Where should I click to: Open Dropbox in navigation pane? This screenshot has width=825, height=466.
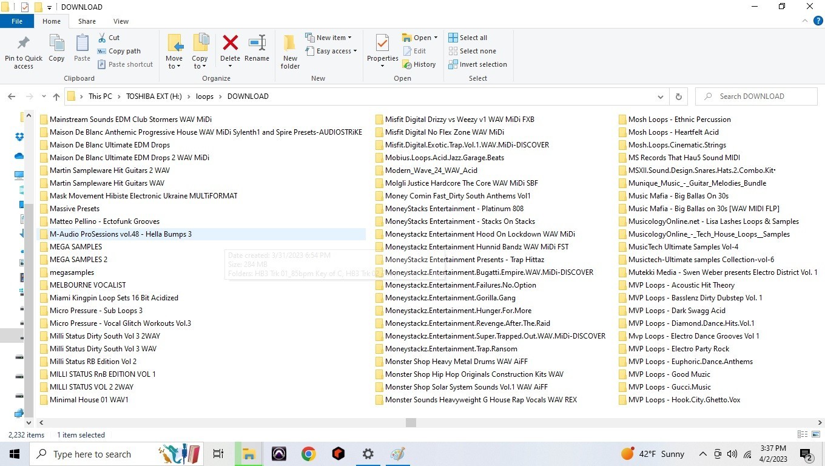click(19, 137)
